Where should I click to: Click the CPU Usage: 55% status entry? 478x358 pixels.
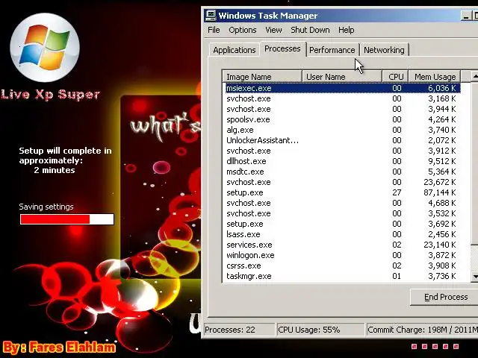(320, 330)
